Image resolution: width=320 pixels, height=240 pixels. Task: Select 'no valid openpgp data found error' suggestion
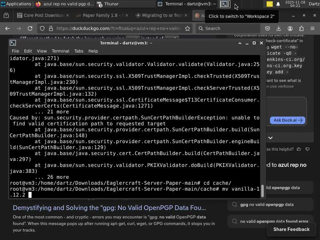click(x=270, y=221)
